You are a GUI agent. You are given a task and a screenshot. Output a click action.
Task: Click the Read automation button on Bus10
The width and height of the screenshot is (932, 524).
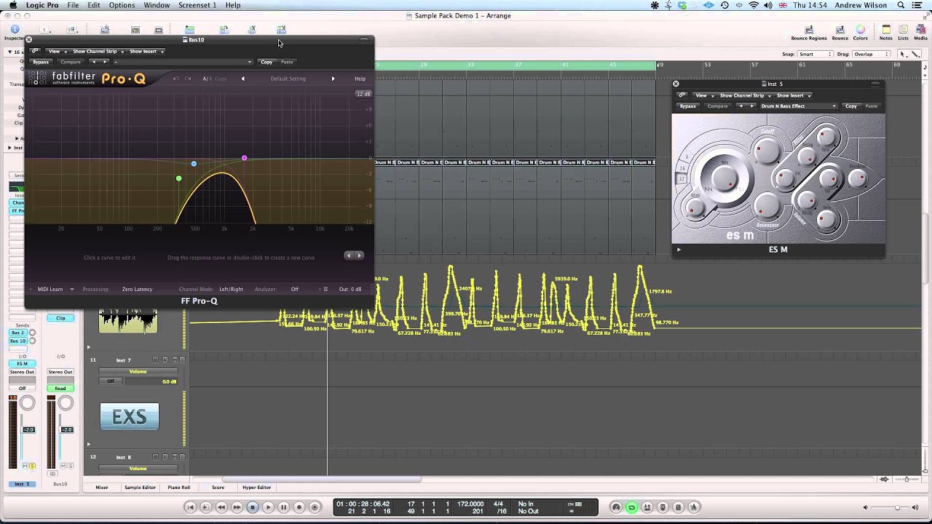point(60,389)
